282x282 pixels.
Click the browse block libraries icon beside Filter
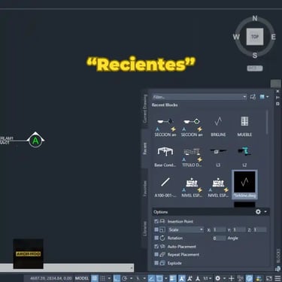[x=253, y=97]
